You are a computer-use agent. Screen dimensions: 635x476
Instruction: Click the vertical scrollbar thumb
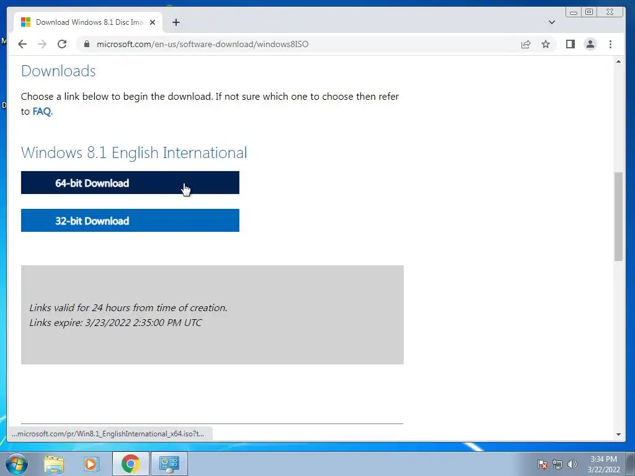tap(618, 216)
